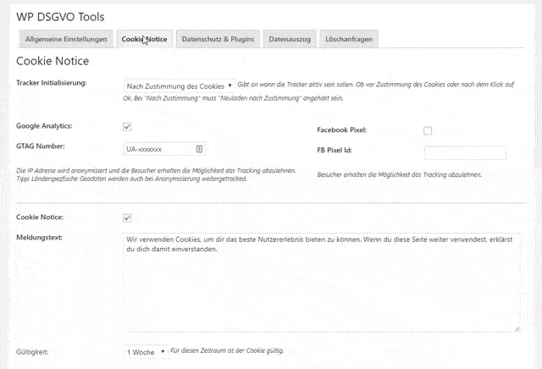The height and width of the screenshot is (369, 542).
Task: Click the 'WP DSGVO Tools' page title
Action: click(60, 17)
